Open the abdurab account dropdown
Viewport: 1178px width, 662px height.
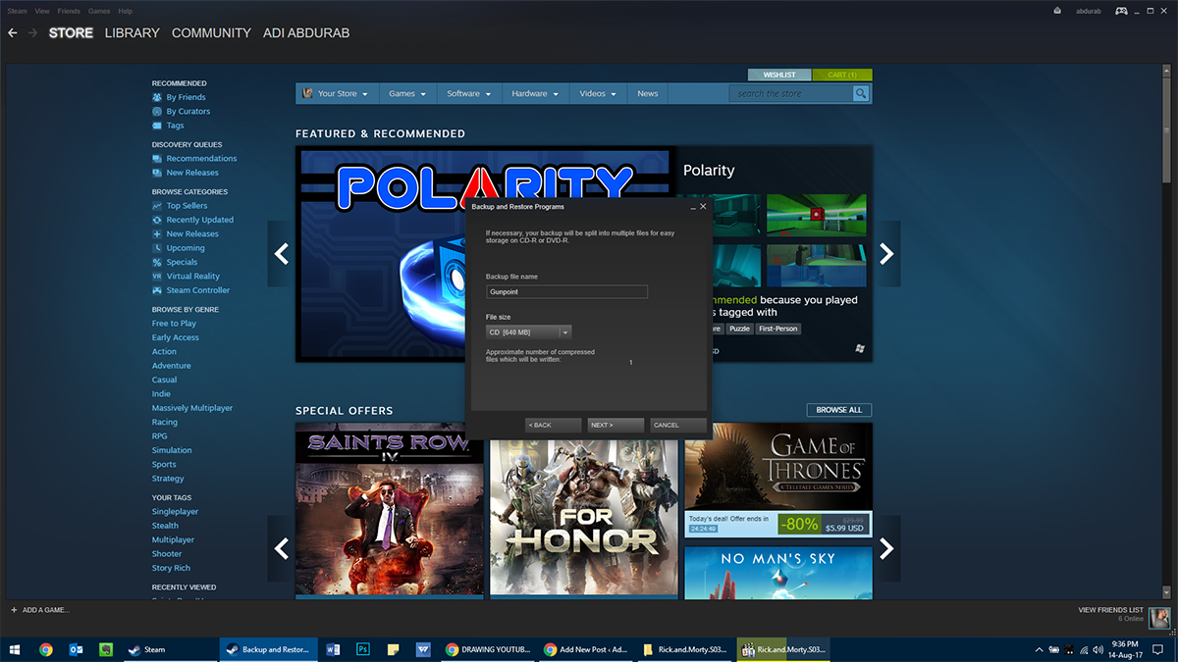[x=1088, y=11]
